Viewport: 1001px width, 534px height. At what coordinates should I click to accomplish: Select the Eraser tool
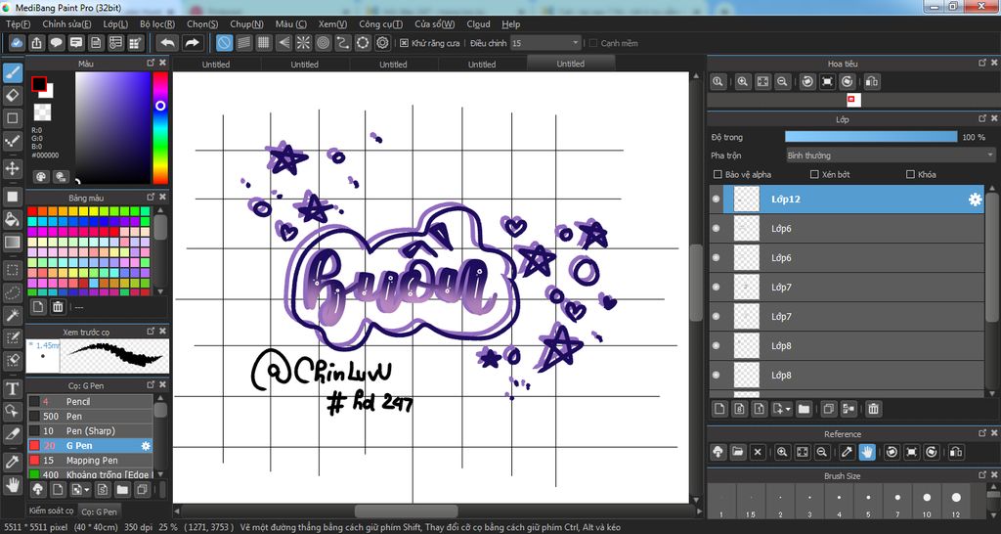point(12,96)
